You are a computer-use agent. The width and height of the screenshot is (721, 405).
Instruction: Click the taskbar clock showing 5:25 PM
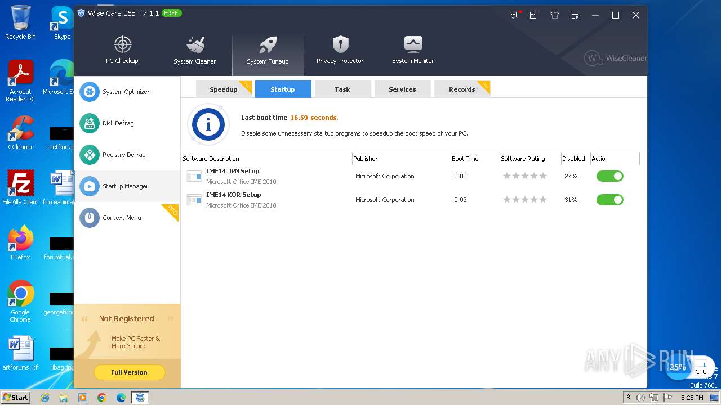pyautogui.click(x=692, y=398)
